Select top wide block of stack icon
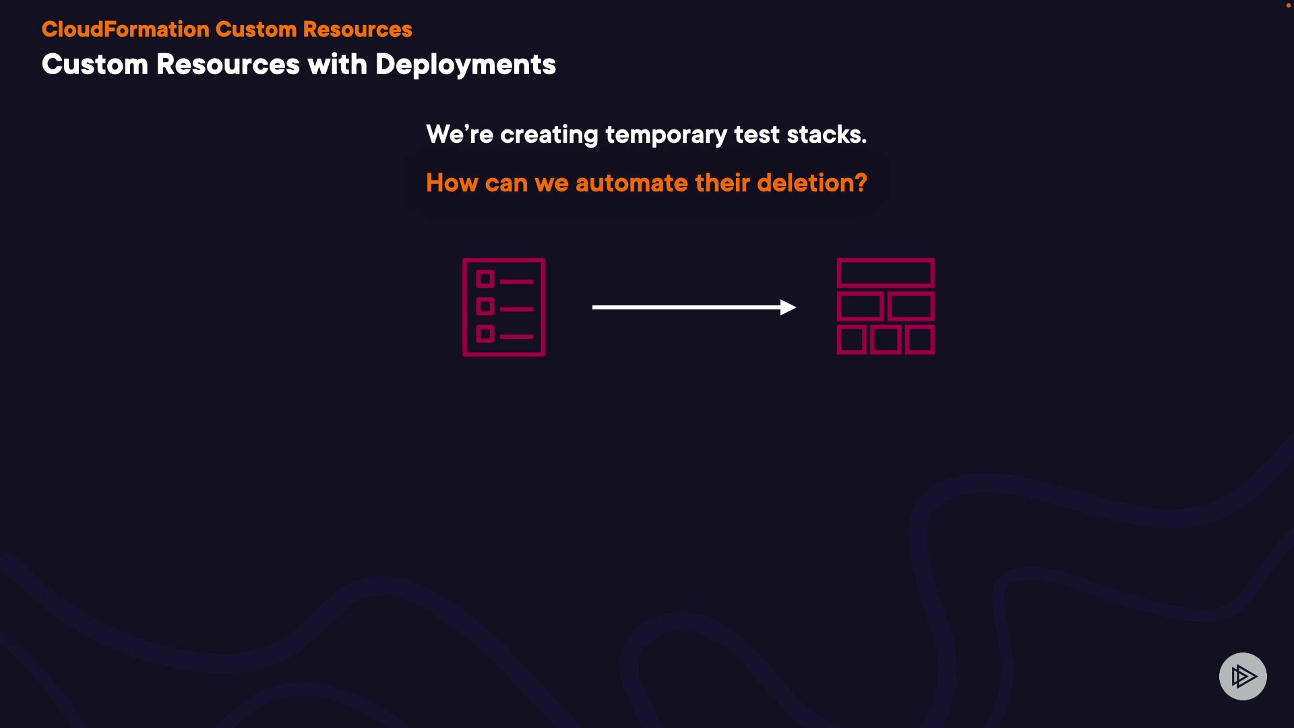 886,273
